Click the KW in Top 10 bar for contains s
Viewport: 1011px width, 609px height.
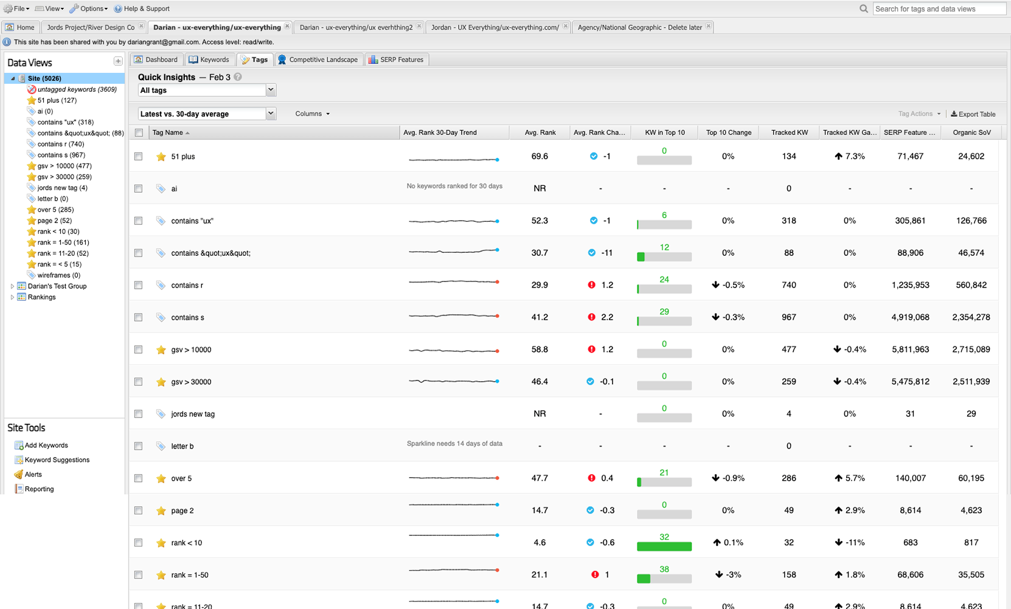664,321
